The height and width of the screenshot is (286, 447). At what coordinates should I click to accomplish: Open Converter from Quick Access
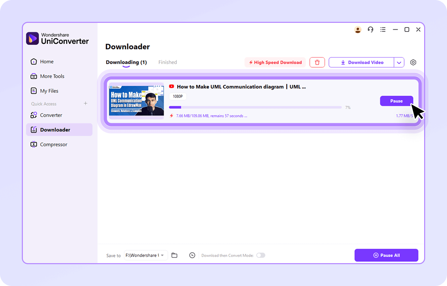59,115
